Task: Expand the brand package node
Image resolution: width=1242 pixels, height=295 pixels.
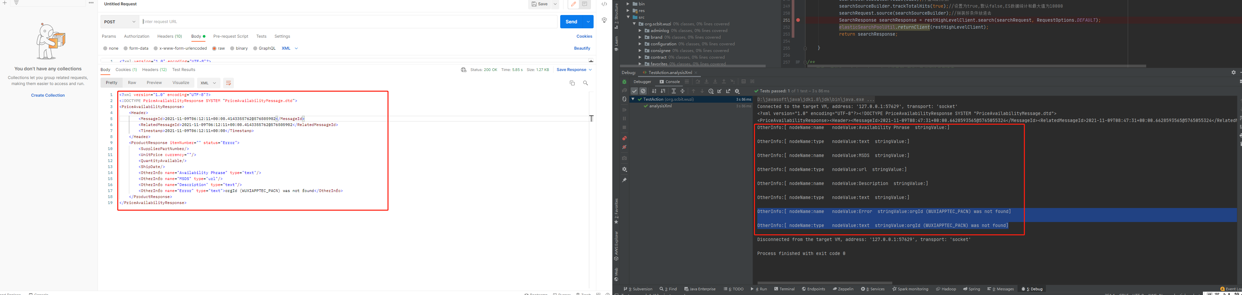Action: [x=640, y=37]
